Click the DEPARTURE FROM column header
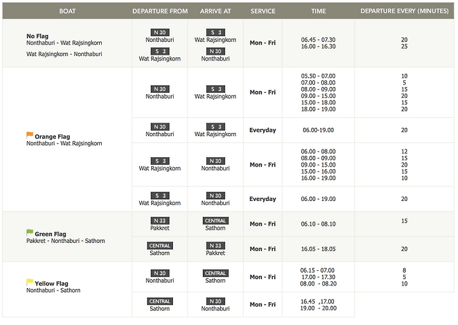 (160, 11)
